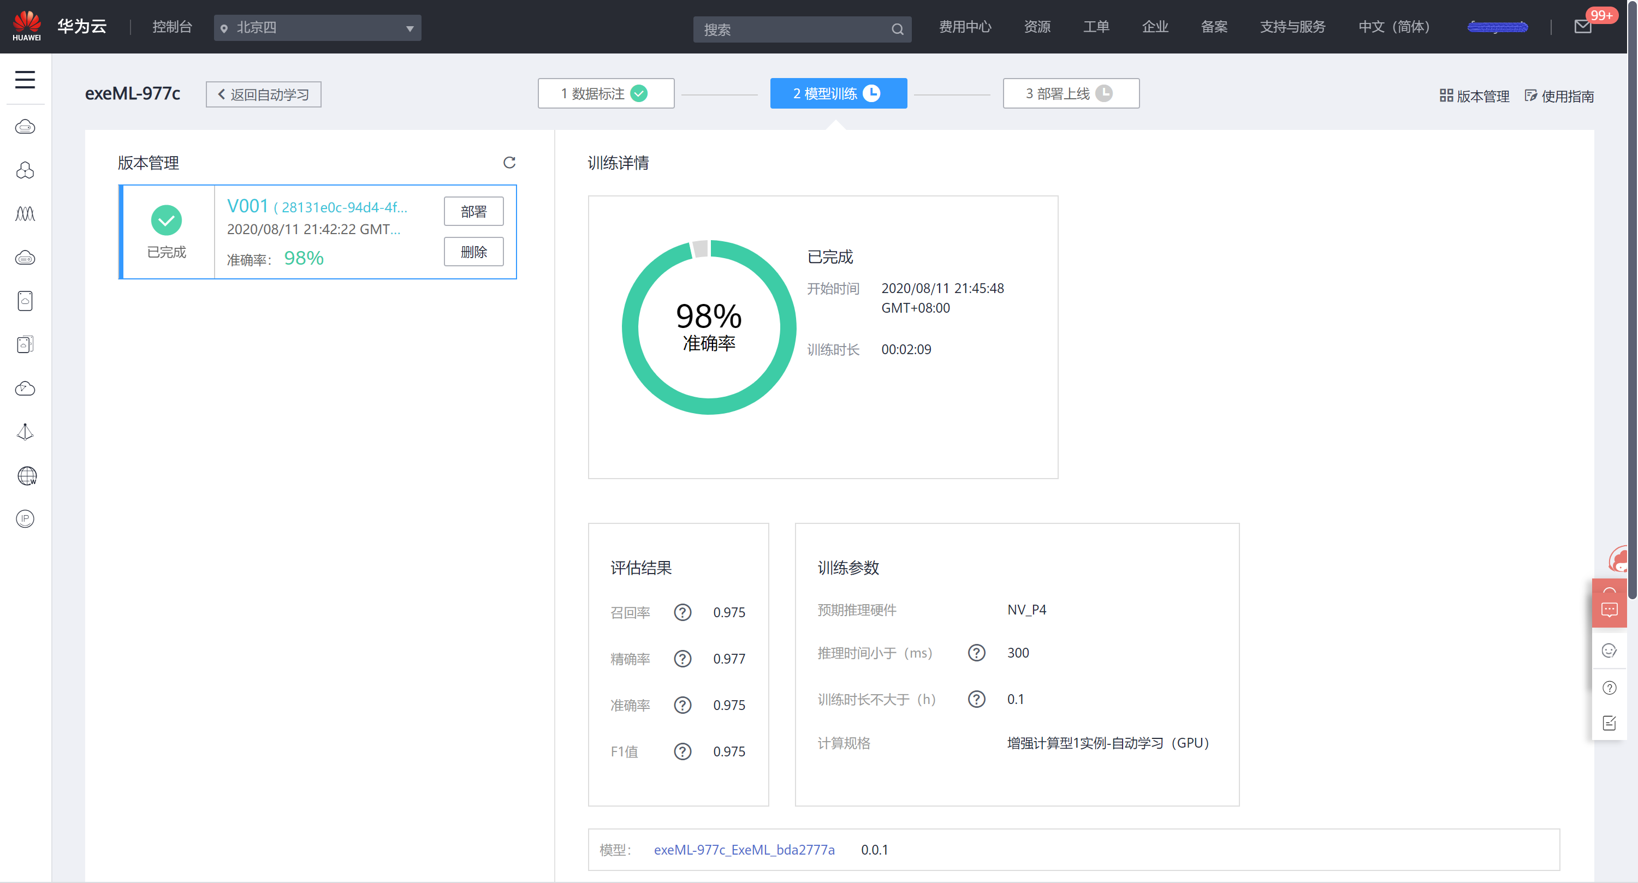Open the globe W sidebar icon
The height and width of the screenshot is (883, 1638).
(26, 475)
